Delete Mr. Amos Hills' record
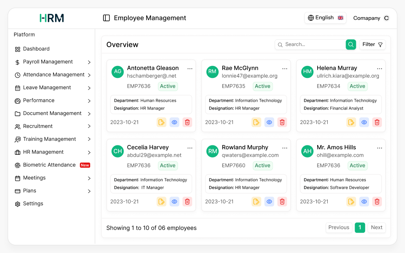 (x=377, y=202)
